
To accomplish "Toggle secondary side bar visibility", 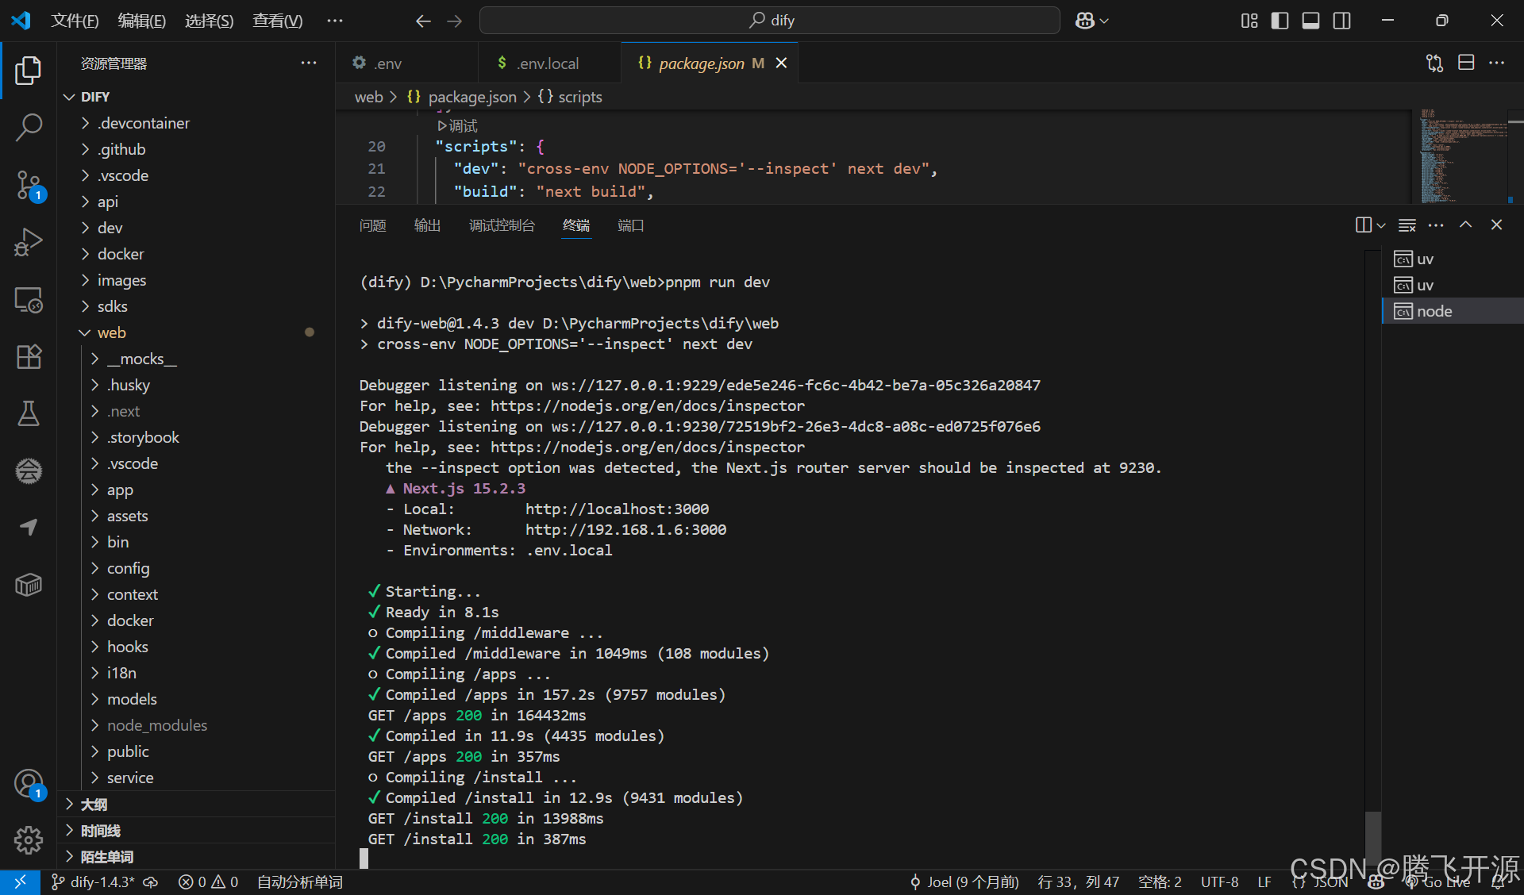I will [1341, 21].
